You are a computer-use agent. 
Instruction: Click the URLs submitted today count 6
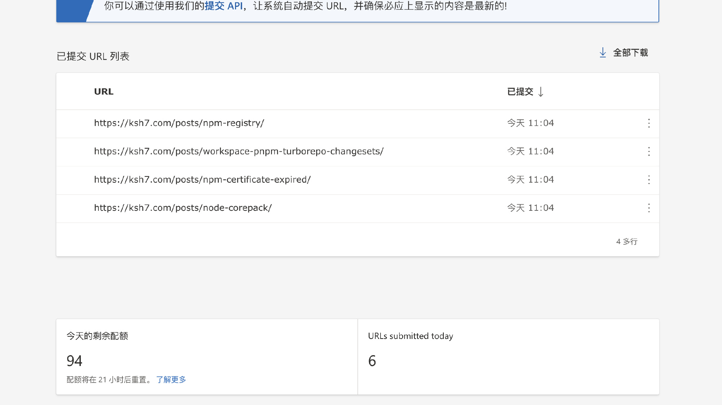[372, 361]
